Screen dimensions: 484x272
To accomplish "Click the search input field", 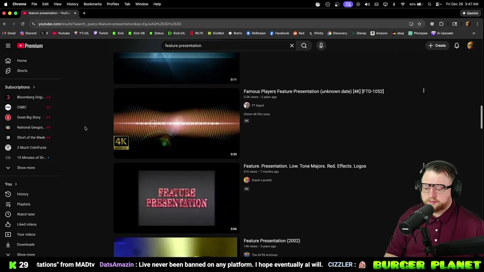I will [x=225, y=46].
